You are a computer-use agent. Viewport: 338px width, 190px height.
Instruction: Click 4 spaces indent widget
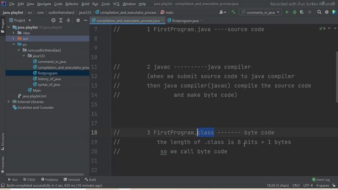323,185
